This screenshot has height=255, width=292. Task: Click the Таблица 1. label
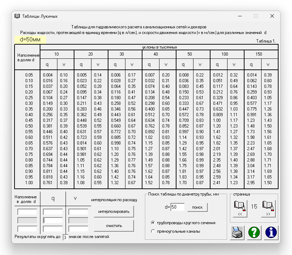pos(266,41)
